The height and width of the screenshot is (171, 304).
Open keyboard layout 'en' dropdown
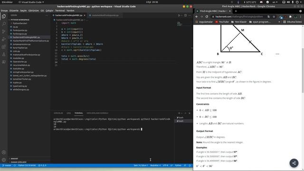pos(275,2)
